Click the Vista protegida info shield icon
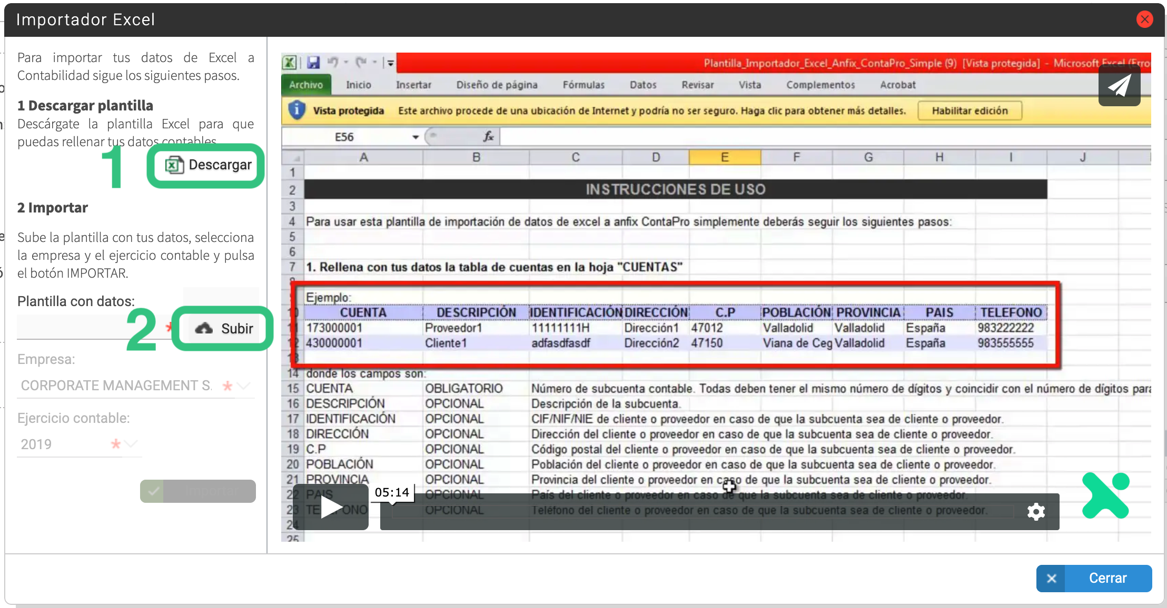The width and height of the screenshot is (1167, 608). point(297,110)
